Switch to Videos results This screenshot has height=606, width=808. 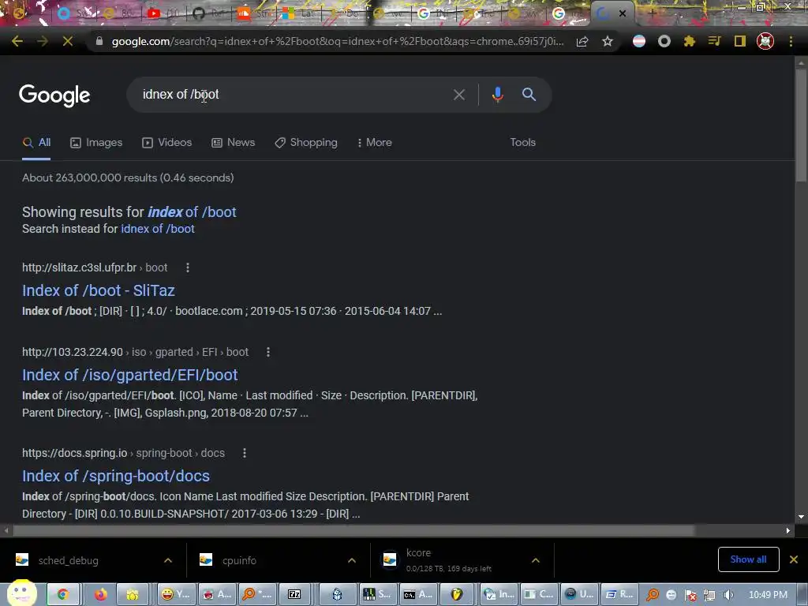(167, 143)
